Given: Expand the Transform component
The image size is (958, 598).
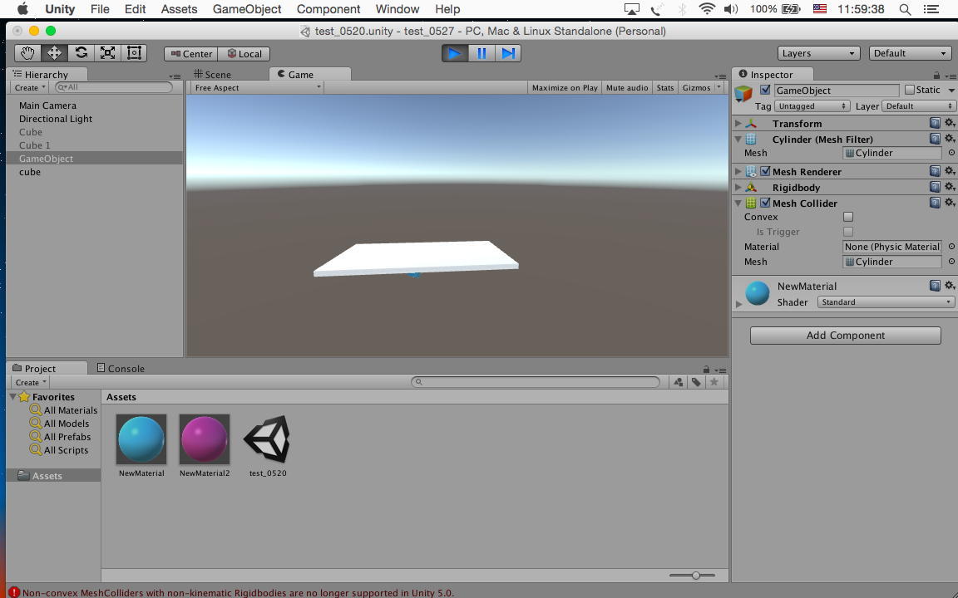Looking at the screenshot, I should point(738,123).
